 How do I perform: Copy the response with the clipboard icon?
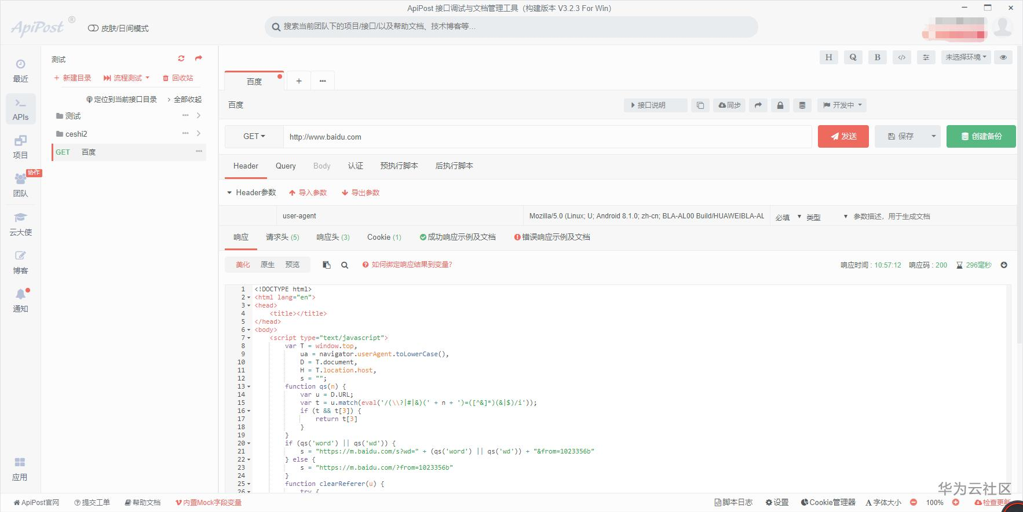coord(327,265)
